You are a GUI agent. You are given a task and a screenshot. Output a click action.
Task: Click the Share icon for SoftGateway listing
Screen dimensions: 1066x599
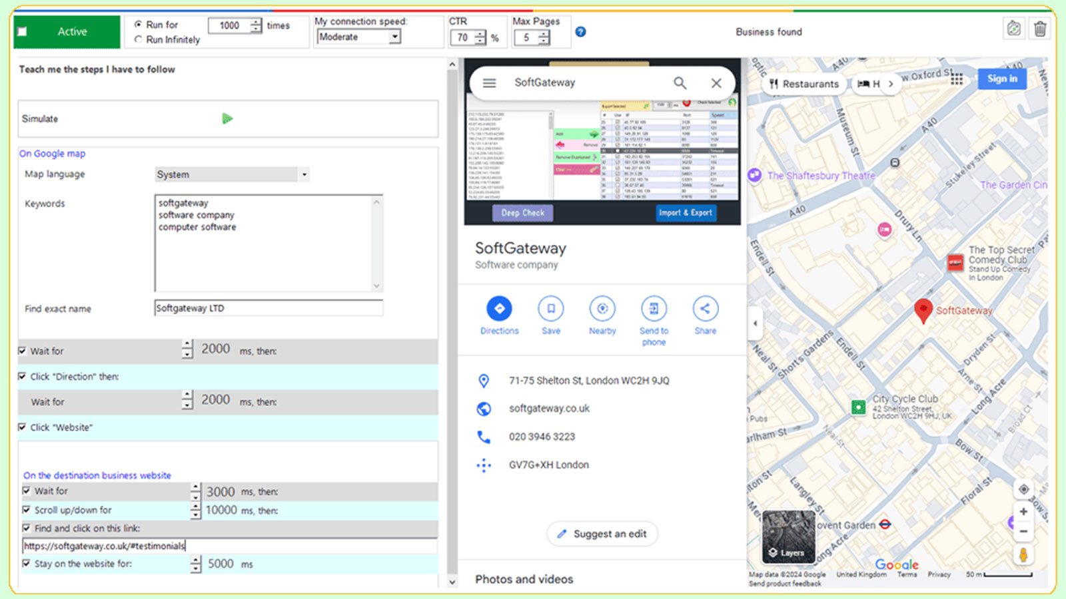click(x=705, y=308)
